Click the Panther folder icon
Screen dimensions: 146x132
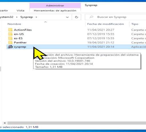tap(10, 42)
